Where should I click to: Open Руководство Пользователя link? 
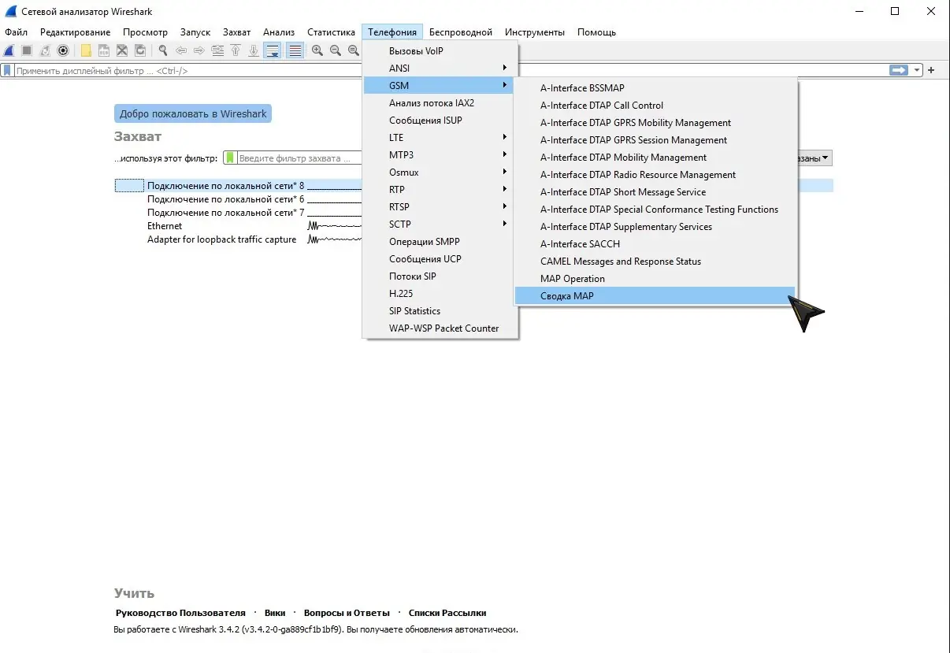[180, 613]
